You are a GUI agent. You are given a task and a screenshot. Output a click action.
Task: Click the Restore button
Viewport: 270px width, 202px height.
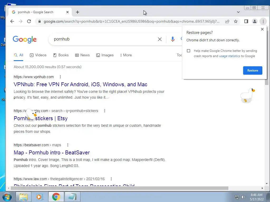253,70
